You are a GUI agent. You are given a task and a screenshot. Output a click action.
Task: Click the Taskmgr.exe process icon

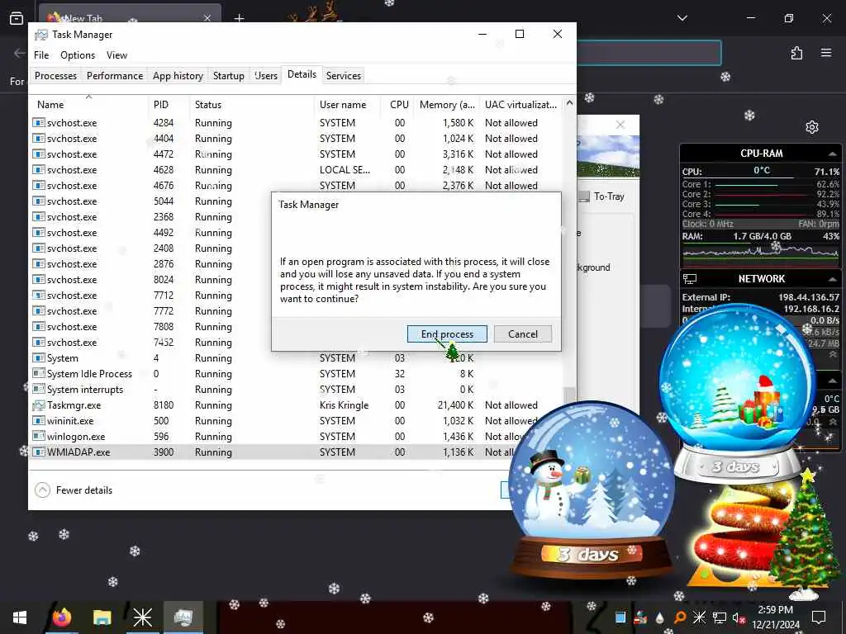38,405
